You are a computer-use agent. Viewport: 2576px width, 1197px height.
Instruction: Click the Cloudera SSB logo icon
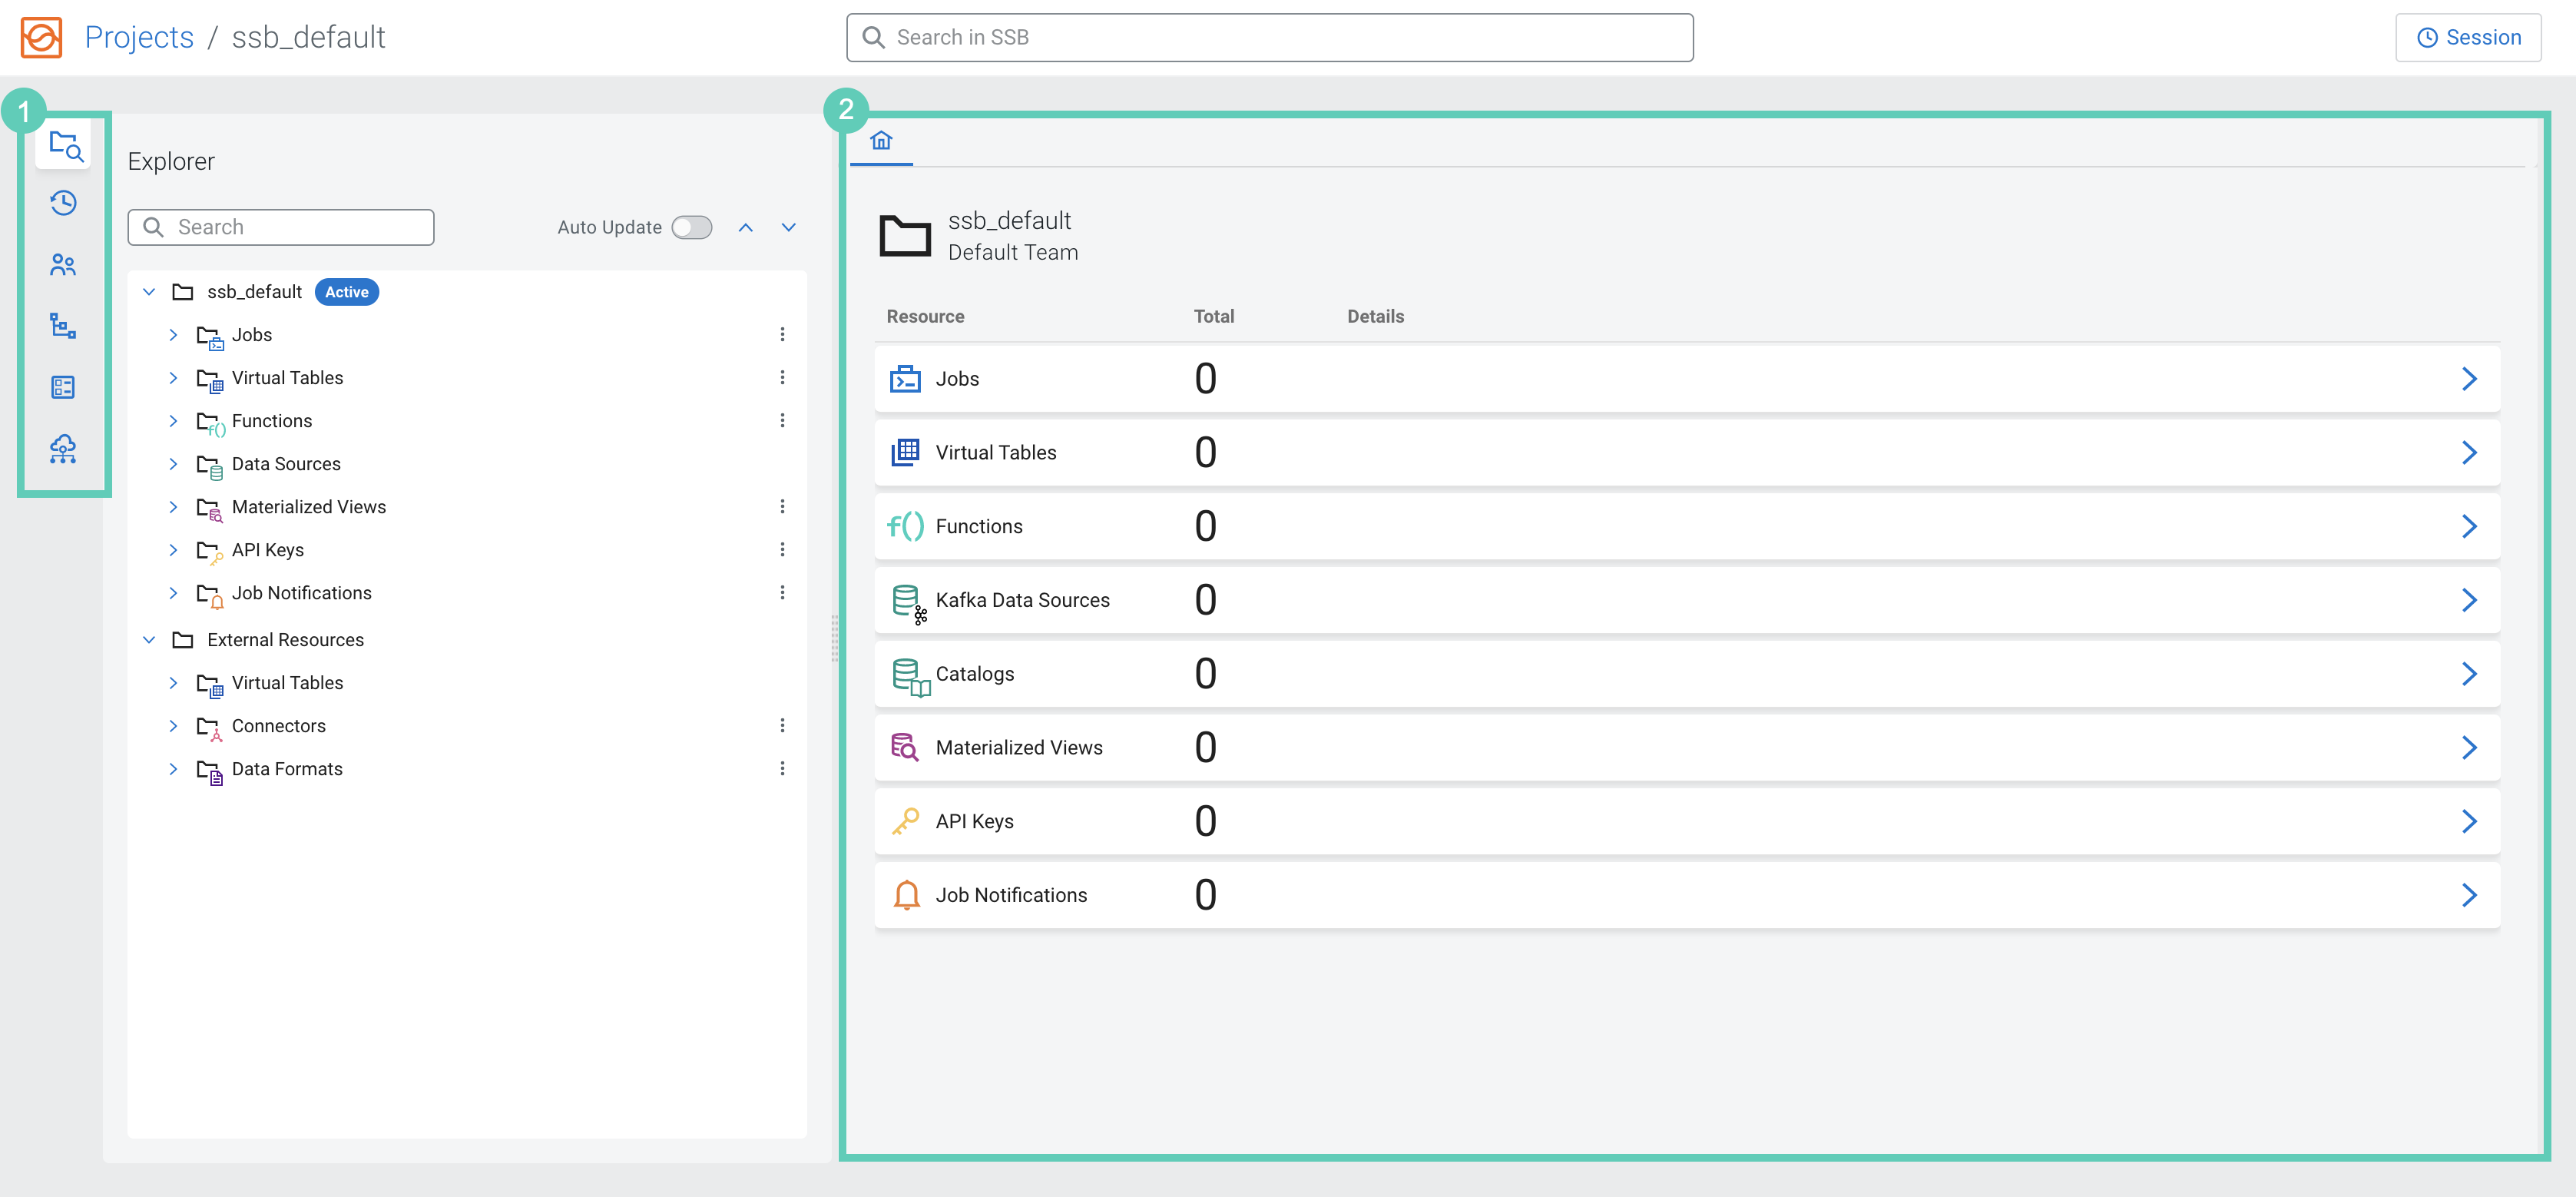[x=41, y=37]
